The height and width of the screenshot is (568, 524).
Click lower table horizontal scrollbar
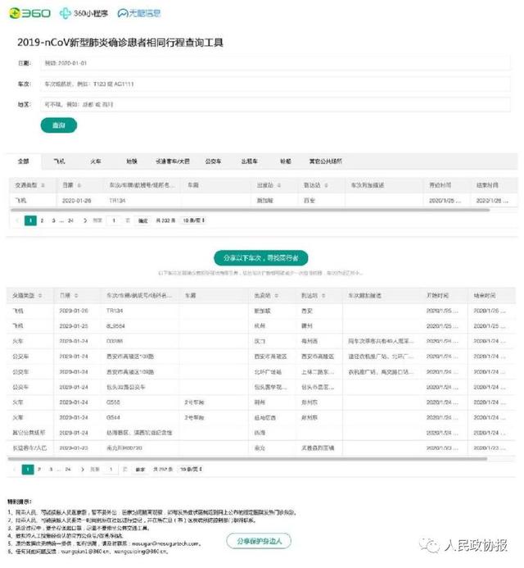coord(247,459)
